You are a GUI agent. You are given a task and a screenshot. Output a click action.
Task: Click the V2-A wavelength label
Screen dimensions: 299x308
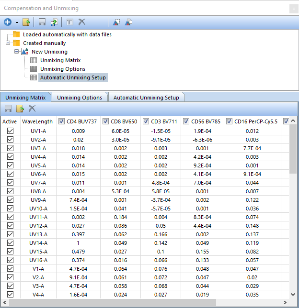tap(38, 277)
